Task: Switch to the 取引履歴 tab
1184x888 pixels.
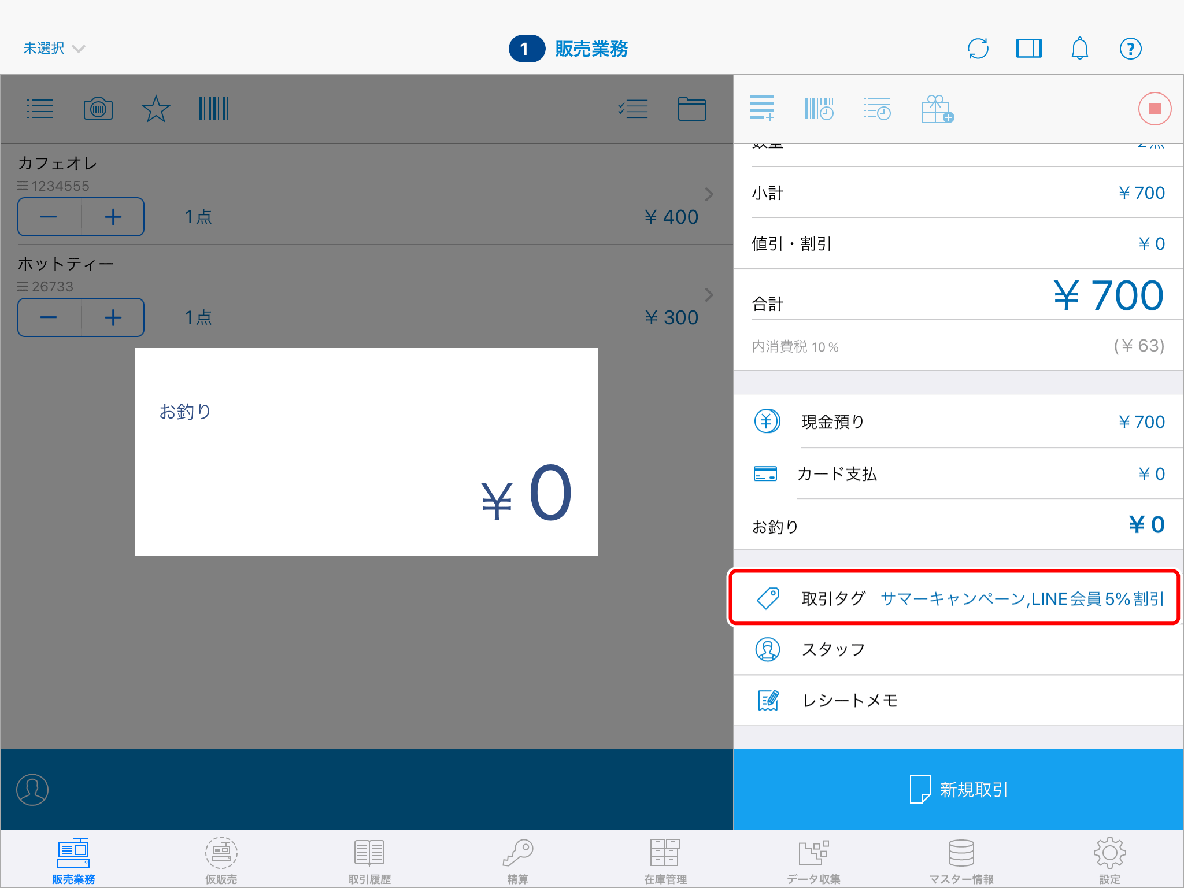Action: [x=368, y=861]
